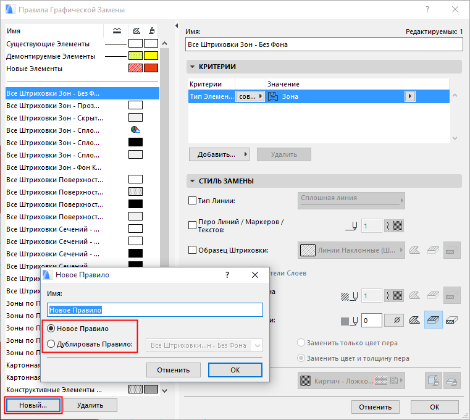This screenshot has width=470, height=420.
Task: Click the null pen color swatch beside 0
Action: pyautogui.click(x=394, y=321)
